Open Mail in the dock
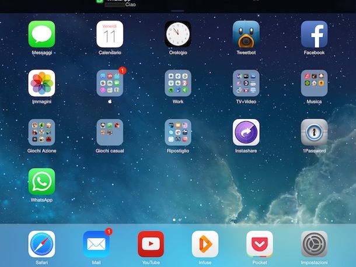356x267 pixels. pyautogui.click(x=96, y=244)
